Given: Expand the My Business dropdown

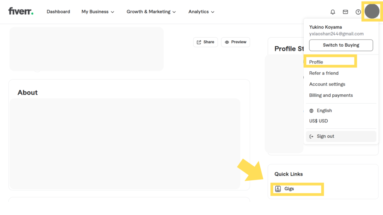Looking at the screenshot, I should click(98, 12).
